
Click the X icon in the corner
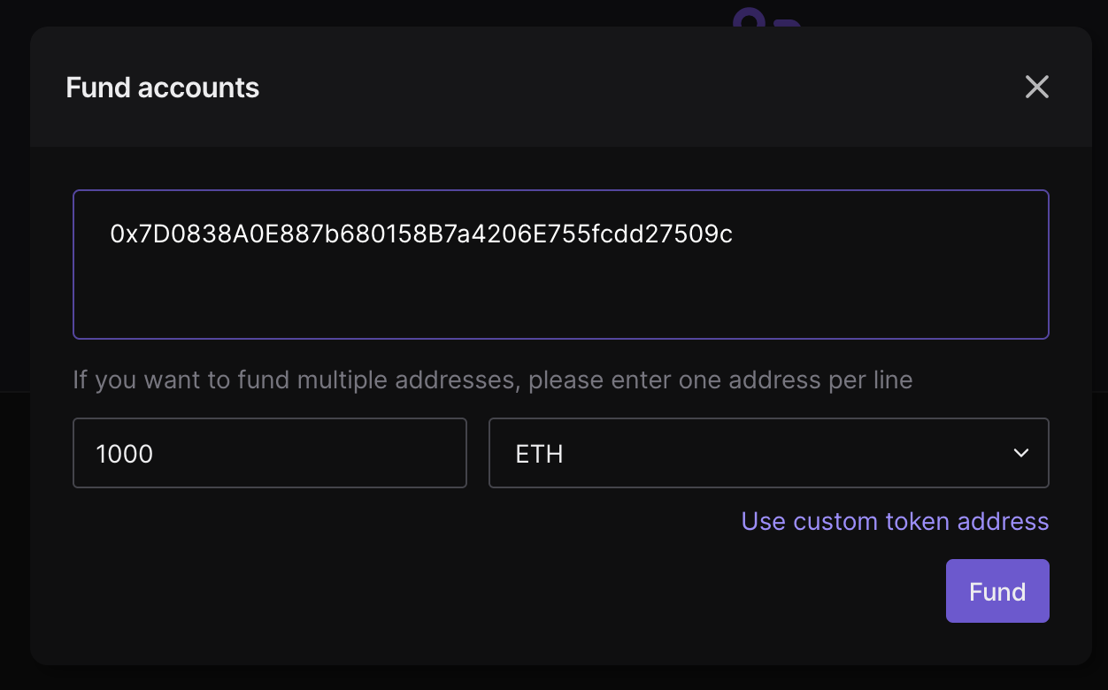[x=1036, y=87]
